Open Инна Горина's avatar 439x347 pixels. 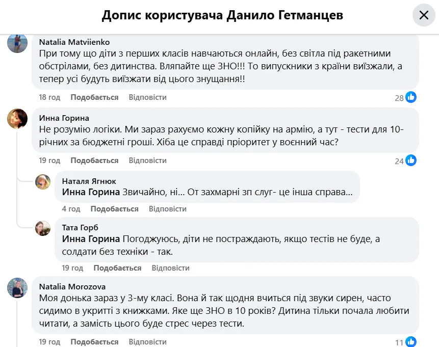tap(17, 119)
